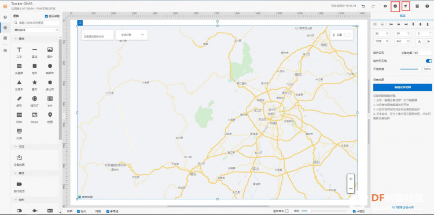Collapse the left component panel edge arrow

click(x=64, y=116)
